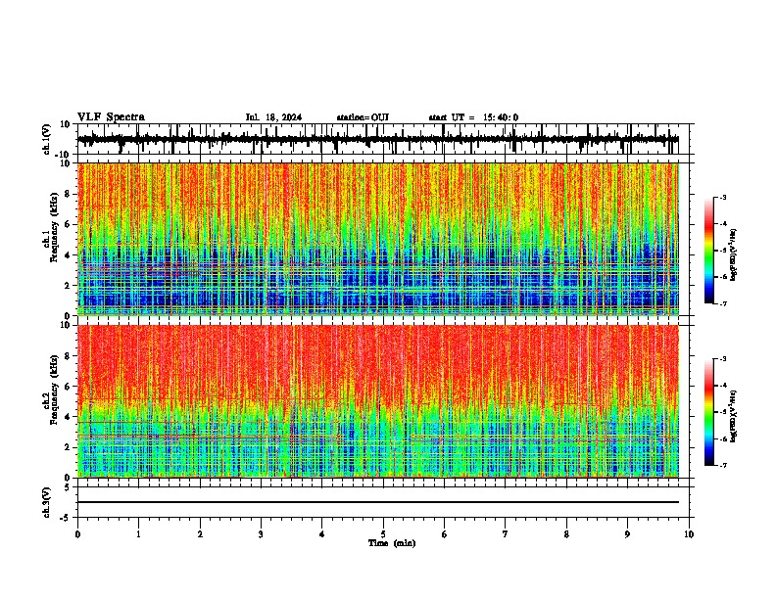Click the "-5" tick on ch.3(V) axis
This screenshot has height=599, width=776.
coord(66,518)
